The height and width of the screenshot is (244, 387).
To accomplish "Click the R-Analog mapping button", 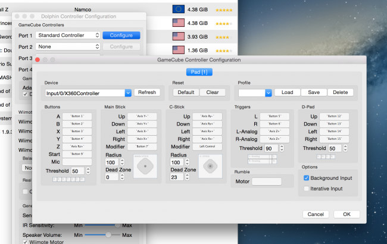I will tap(274, 139).
